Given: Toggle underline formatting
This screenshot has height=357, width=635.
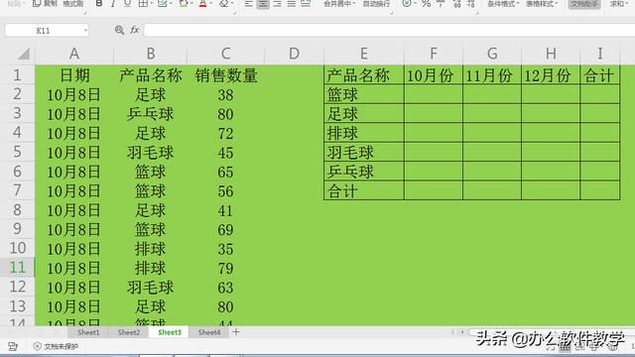Looking at the screenshot, I should (x=128, y=4).
